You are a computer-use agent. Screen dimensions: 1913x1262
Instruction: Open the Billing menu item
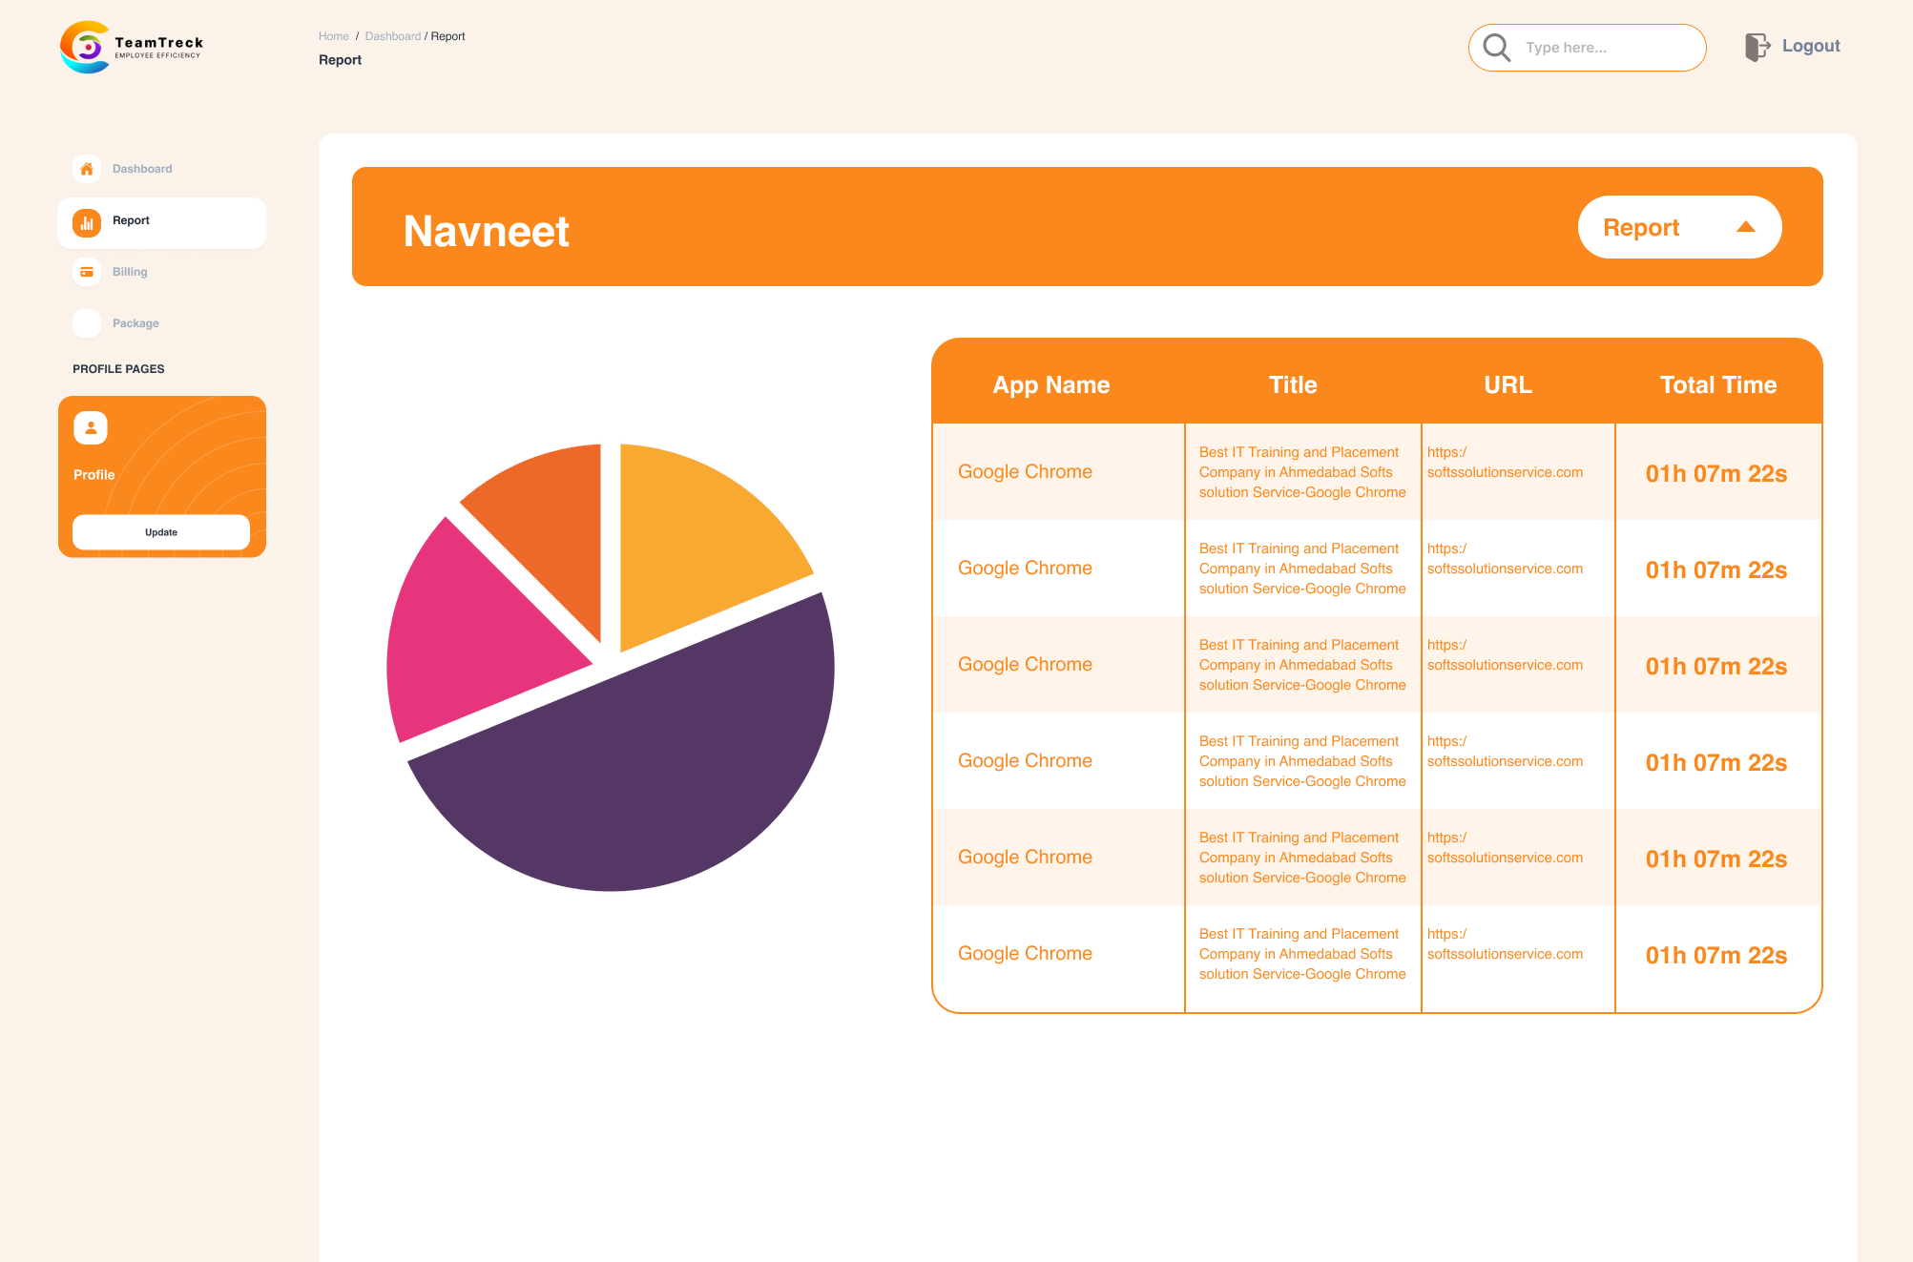pos(130,272)
